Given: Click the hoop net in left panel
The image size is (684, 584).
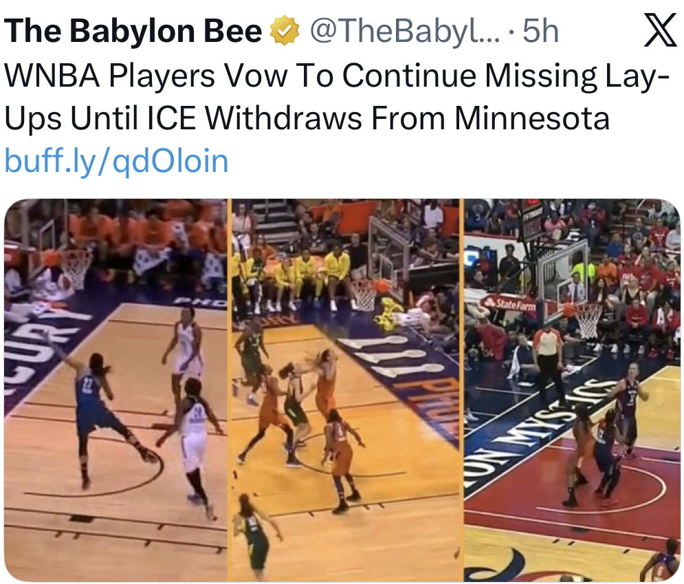Looking at the screenshot, I should (76, 269).
